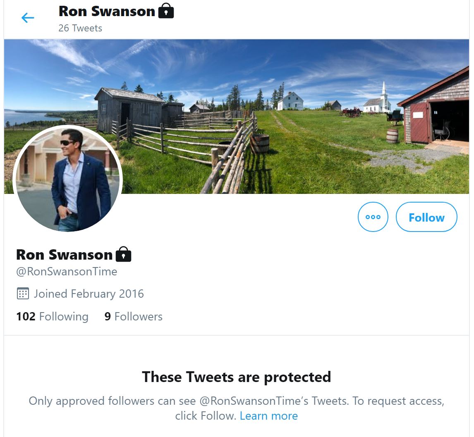Open Ron Swanson's circular profile photo
Viewport: 474px width, 437px height.
point(68,179)
